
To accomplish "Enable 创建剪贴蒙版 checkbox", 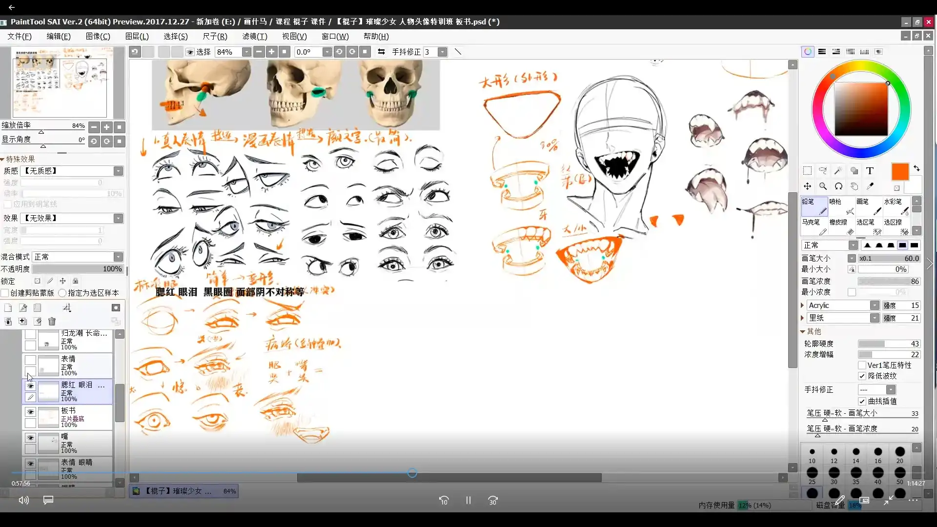I will pyautogui.click(x=5, y=293).
